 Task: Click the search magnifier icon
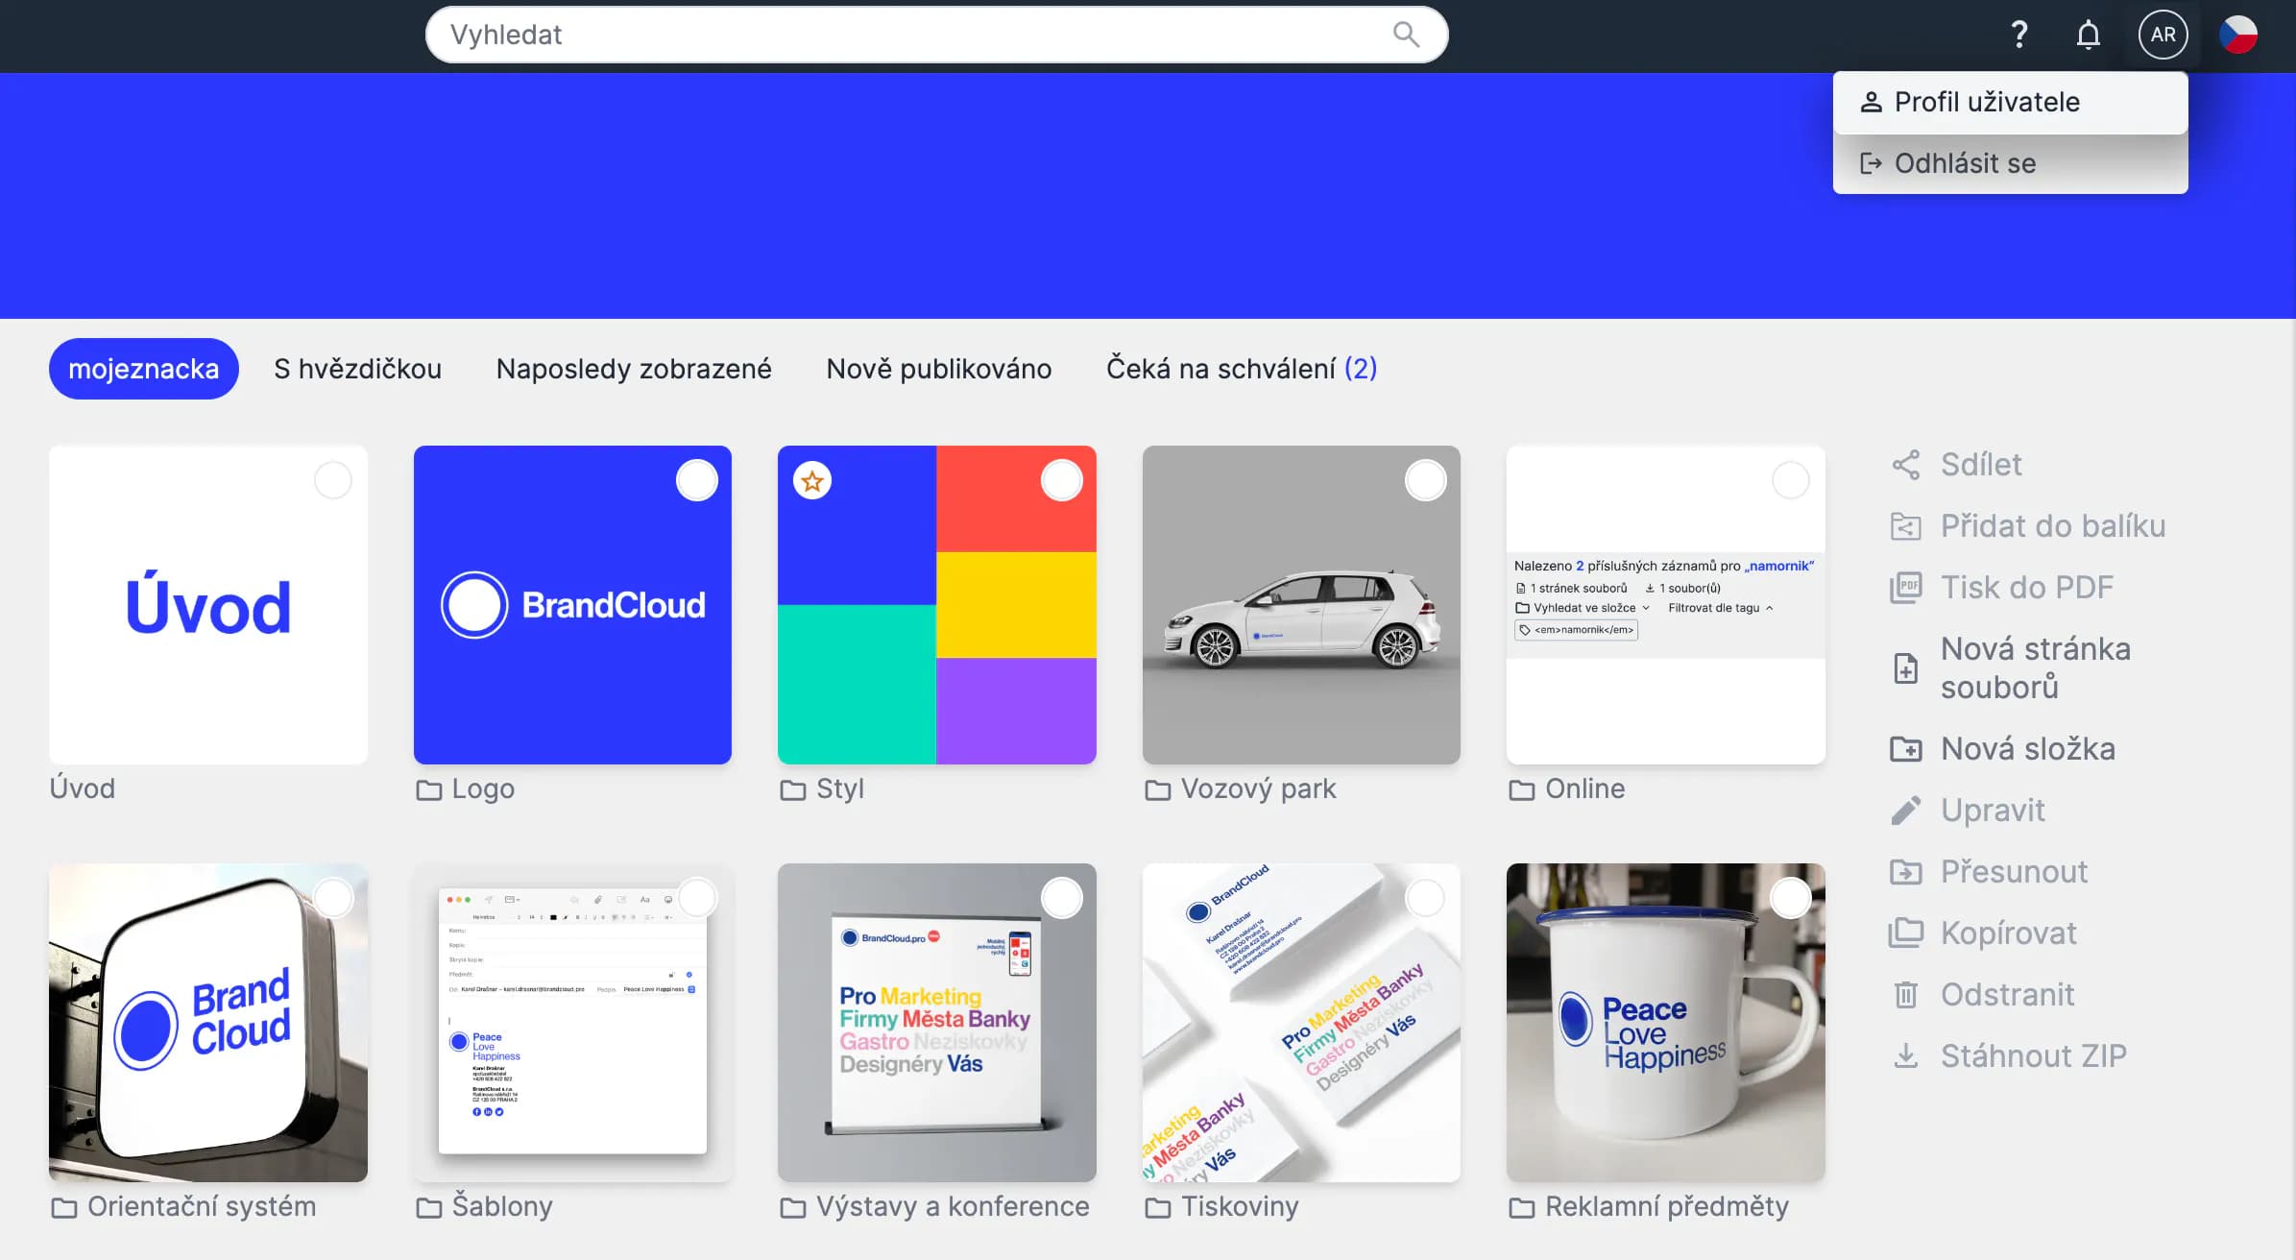[1406, 35]
